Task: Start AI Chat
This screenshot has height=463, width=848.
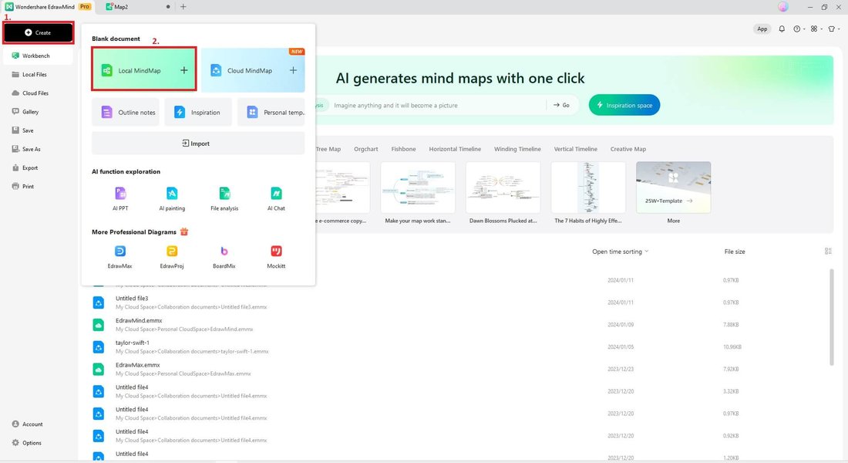Action: (x=276, y=198)
